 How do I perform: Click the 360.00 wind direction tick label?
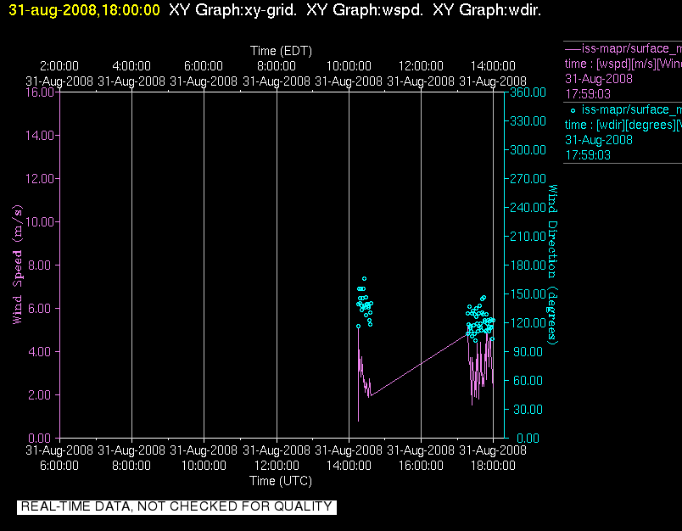click(x=528, y=92)
